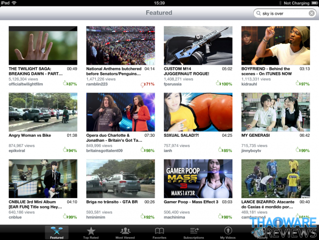Open the Favorites tab
This screenshot has height=240, width=319.
point(159,233)
